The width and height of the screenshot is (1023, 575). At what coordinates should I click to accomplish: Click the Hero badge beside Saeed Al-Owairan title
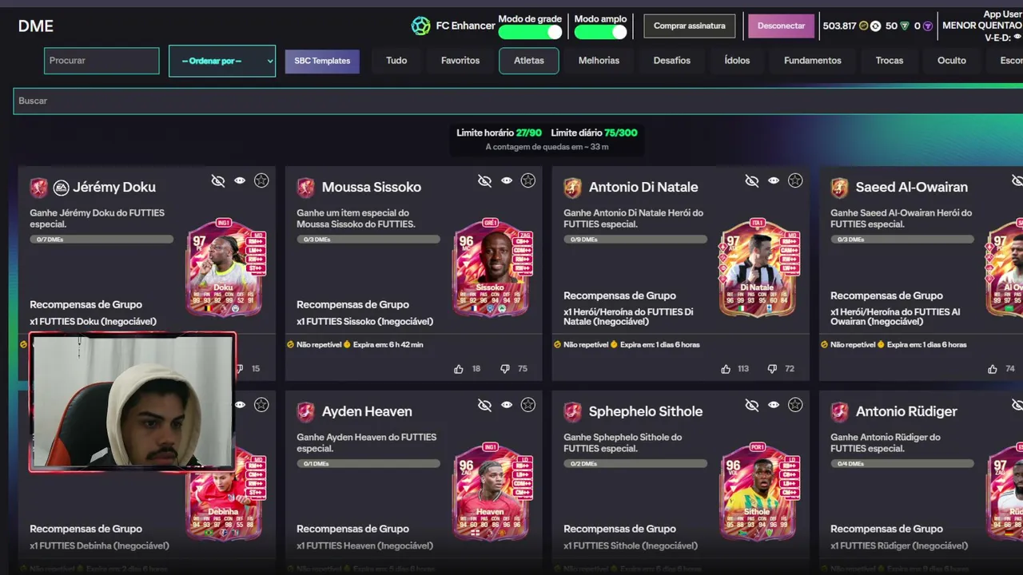(840, 188)
